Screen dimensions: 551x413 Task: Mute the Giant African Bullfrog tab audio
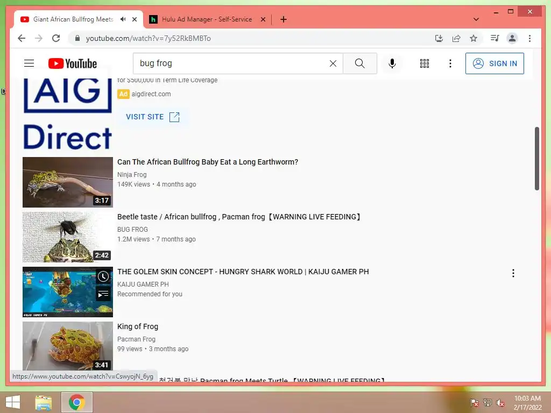[123, 19]
